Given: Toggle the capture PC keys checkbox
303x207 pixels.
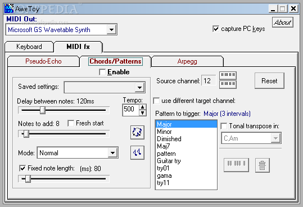Looking at the screenshot, I should point(216,29).
